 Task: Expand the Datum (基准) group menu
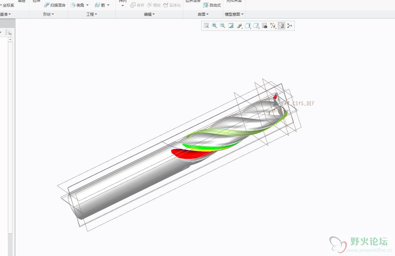coord(5,14)
